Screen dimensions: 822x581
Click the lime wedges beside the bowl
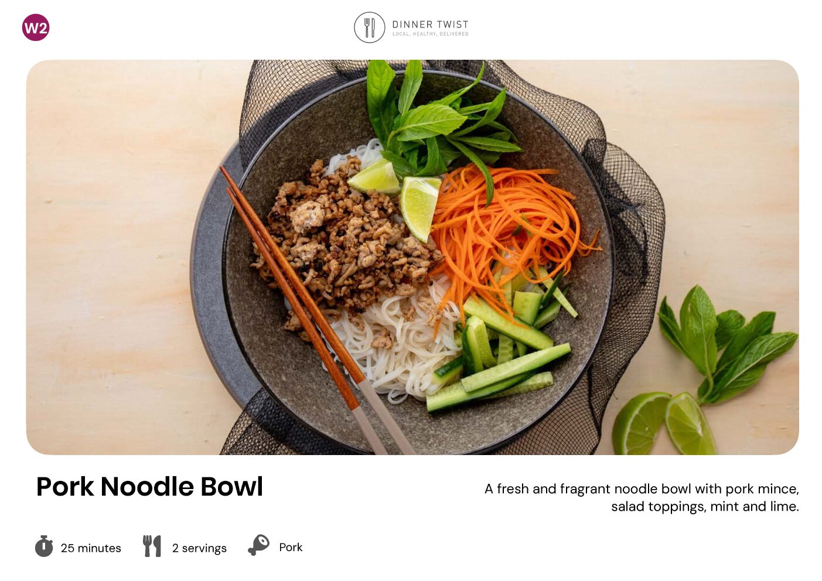pyautogui.click(x=664, y=423)
